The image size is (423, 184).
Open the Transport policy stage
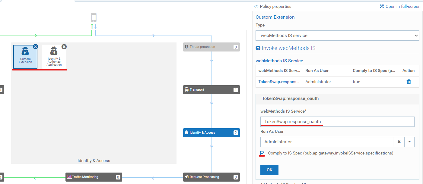pyautogui.click(x=211, y=90)
